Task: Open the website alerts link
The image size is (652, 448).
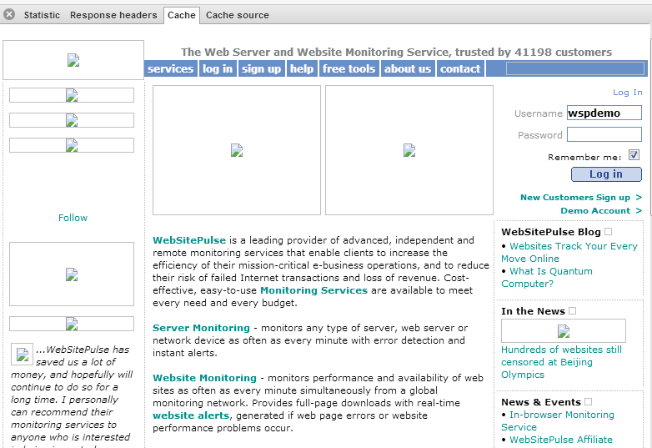Action: tap(191, 415)
